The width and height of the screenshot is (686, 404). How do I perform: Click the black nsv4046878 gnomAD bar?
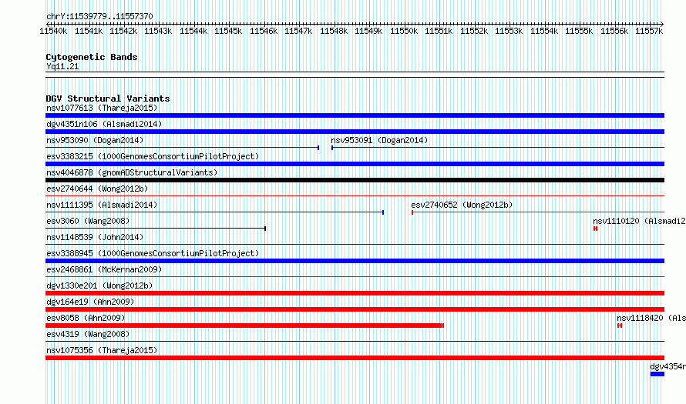(x=355, y=180)
